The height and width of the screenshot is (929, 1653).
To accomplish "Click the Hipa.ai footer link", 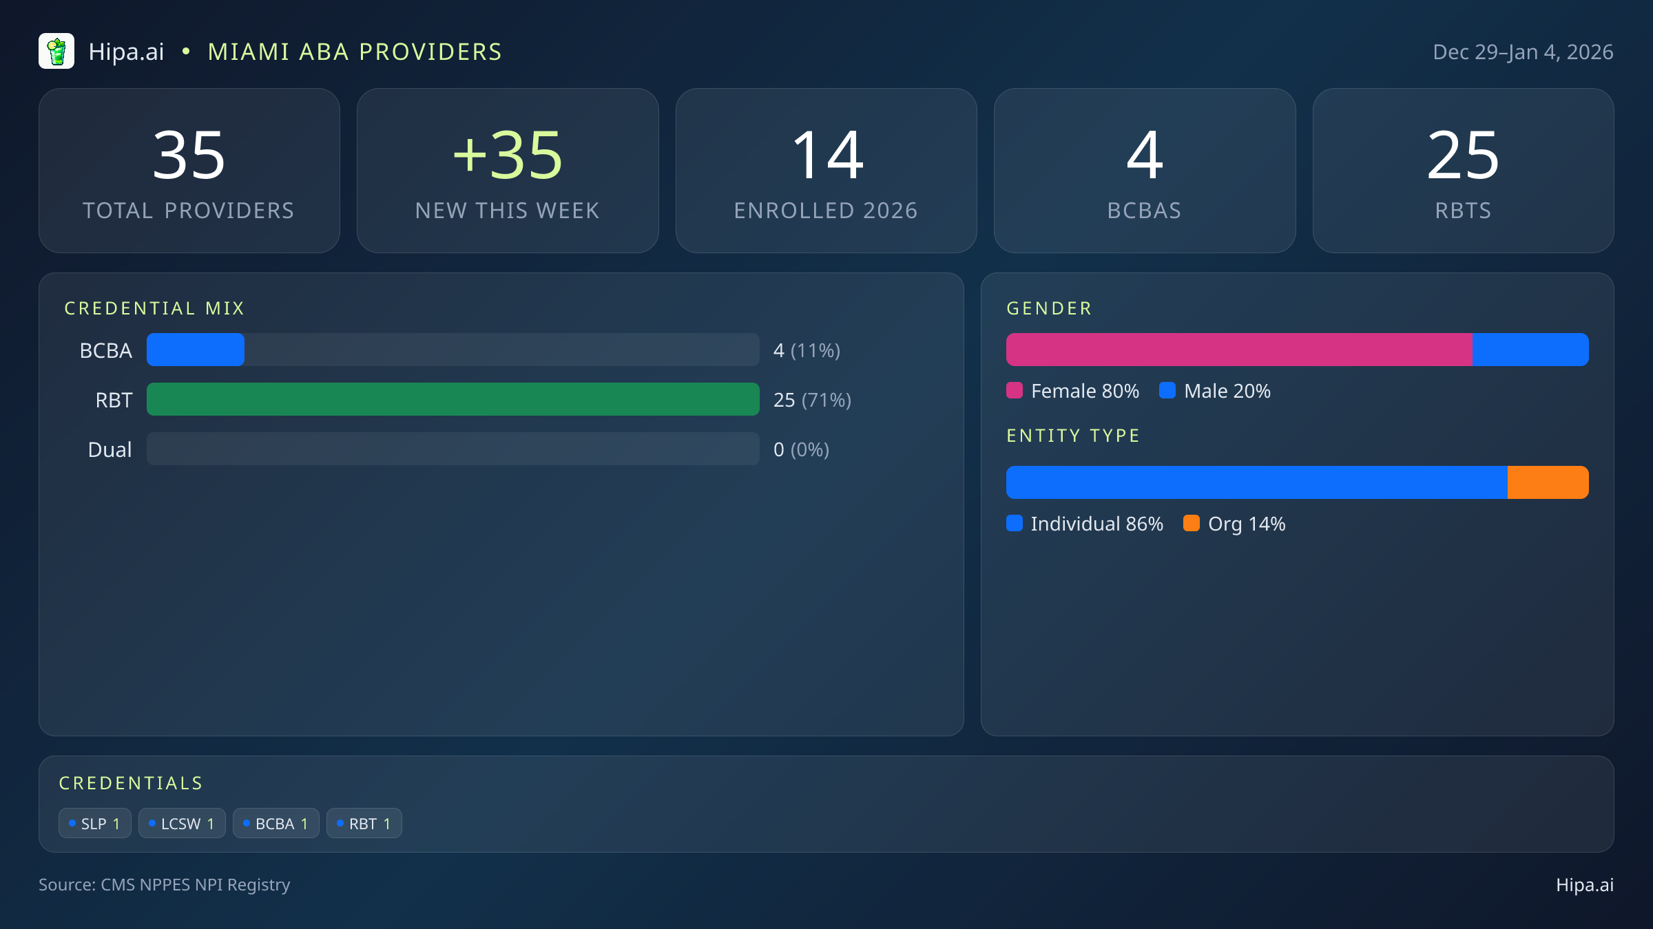I will (x=1584, y=885).
